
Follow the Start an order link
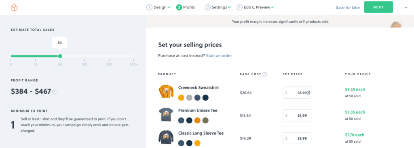[219, 55]
